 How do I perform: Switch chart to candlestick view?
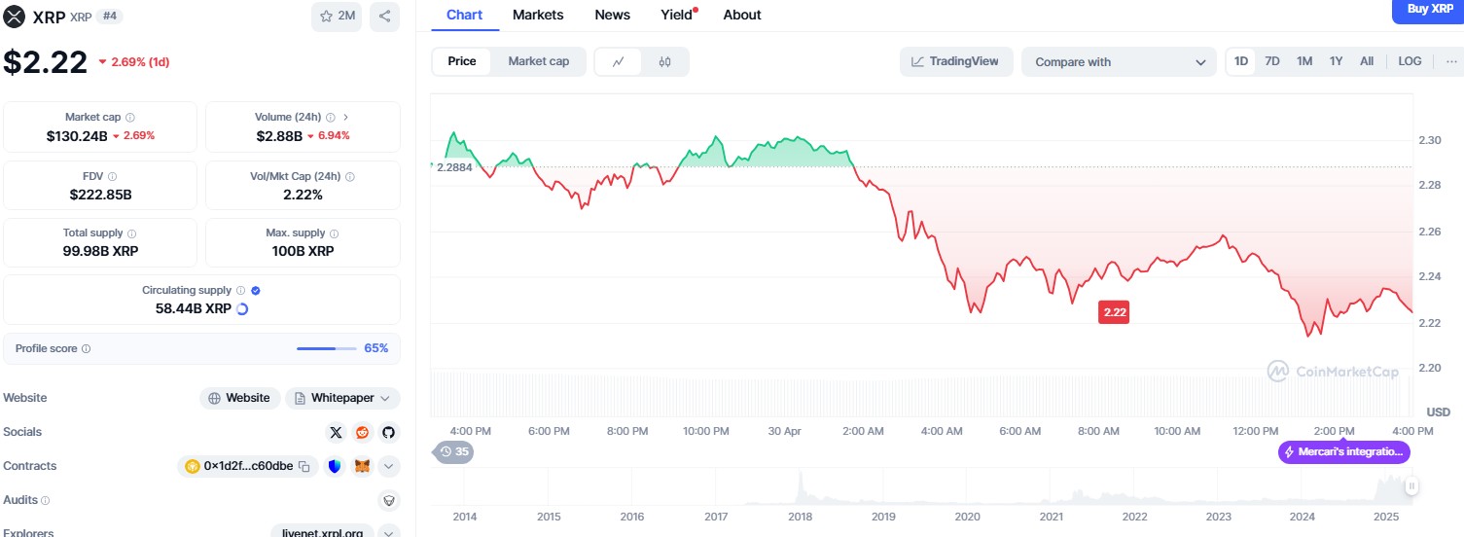(x=664, y=61)
